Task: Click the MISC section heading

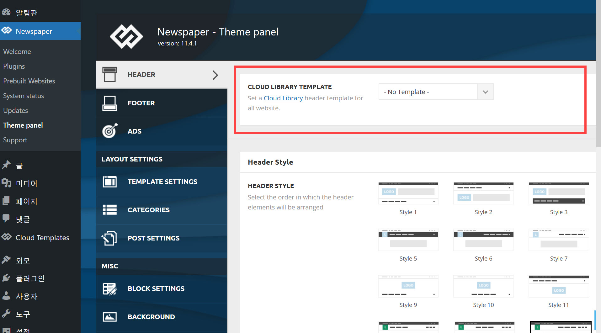Action: click(110, 266)
